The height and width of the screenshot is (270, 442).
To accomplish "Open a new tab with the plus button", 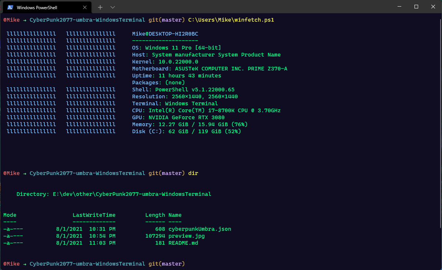I will coord(100,7).
